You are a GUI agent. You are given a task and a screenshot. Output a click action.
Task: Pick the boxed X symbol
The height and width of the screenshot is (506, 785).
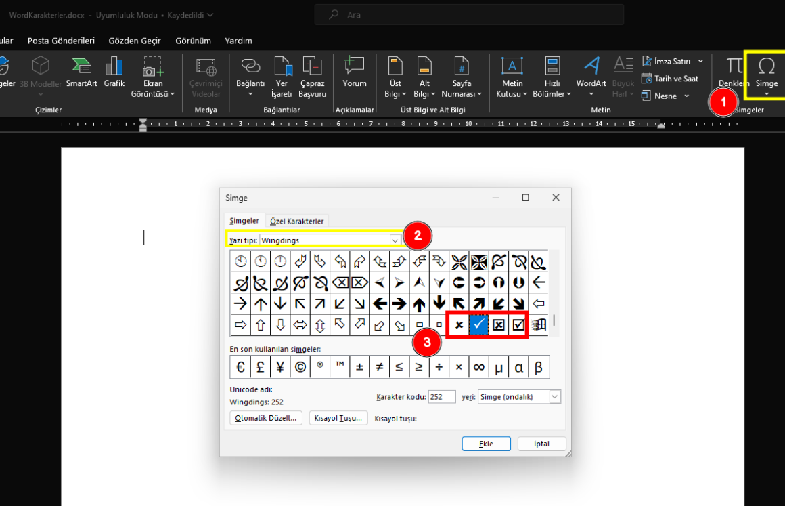pos(499,324)
